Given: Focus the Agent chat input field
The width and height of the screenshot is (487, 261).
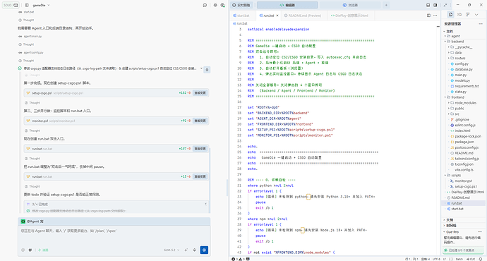Looking at the screenshot, I should tap(114, 235).
